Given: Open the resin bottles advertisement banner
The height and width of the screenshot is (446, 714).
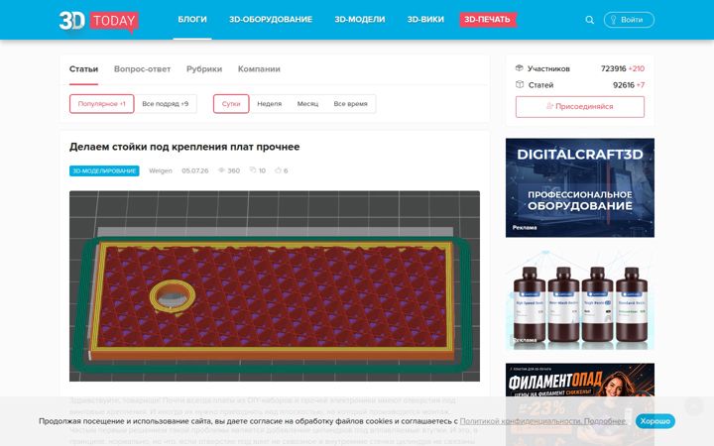Looking at the screenshot, I should [580, 300].
